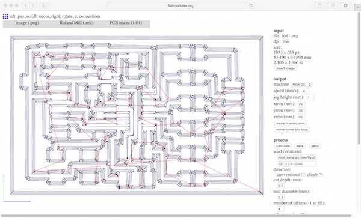Screen dimensions: 361x218
Task: Open the PCB traces (1/64) process menu
Action: 126,23
